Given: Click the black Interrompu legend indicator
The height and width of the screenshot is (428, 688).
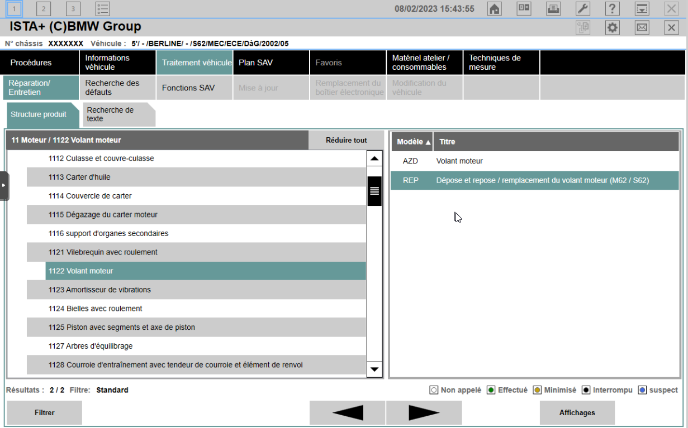Looking at the screenshot, I should (x=586, y=390).
